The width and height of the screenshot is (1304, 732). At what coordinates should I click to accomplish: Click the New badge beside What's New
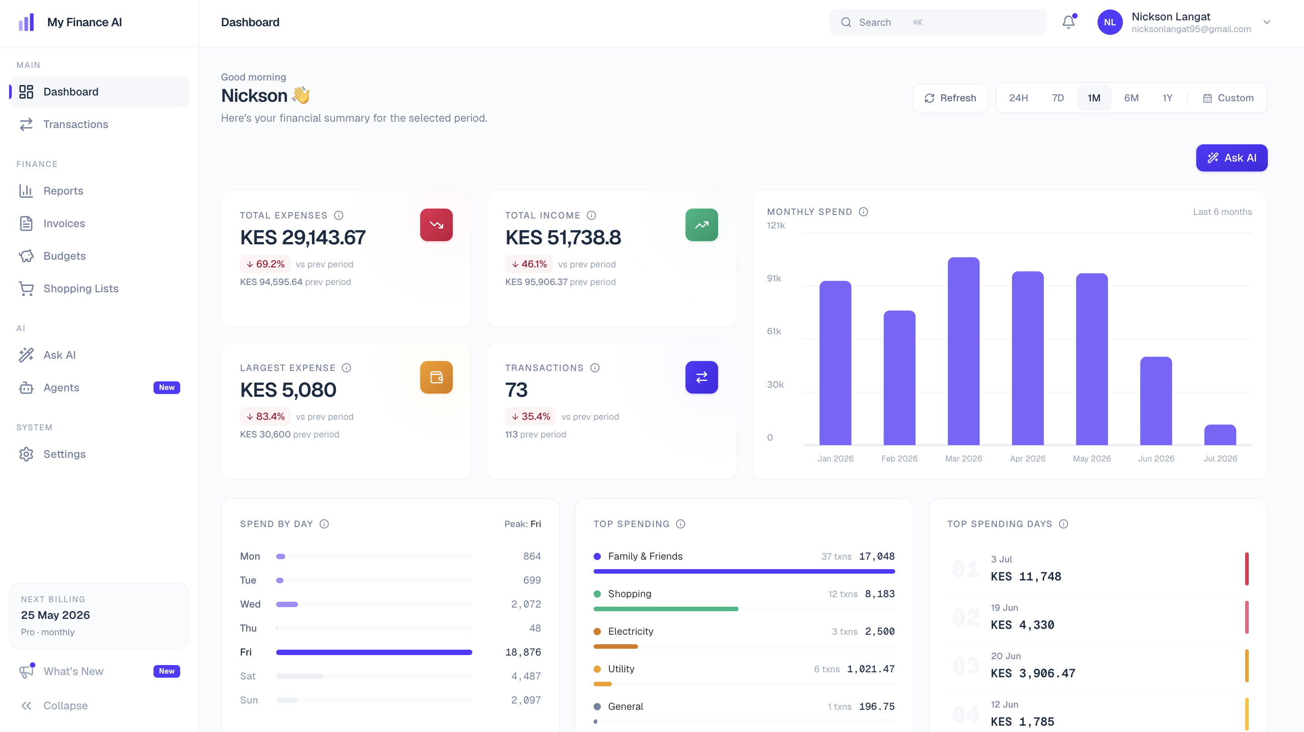(167, 671)
